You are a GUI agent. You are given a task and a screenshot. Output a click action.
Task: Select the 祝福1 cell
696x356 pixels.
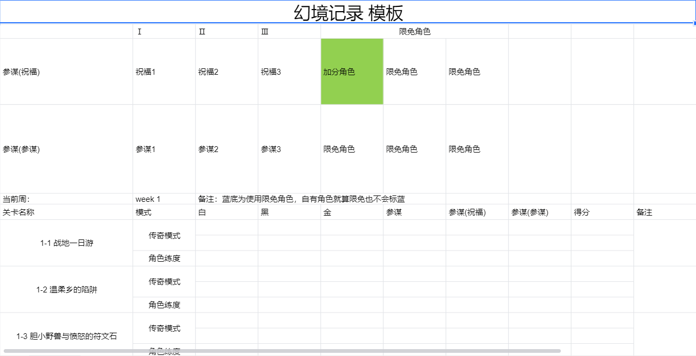(164, 72)
